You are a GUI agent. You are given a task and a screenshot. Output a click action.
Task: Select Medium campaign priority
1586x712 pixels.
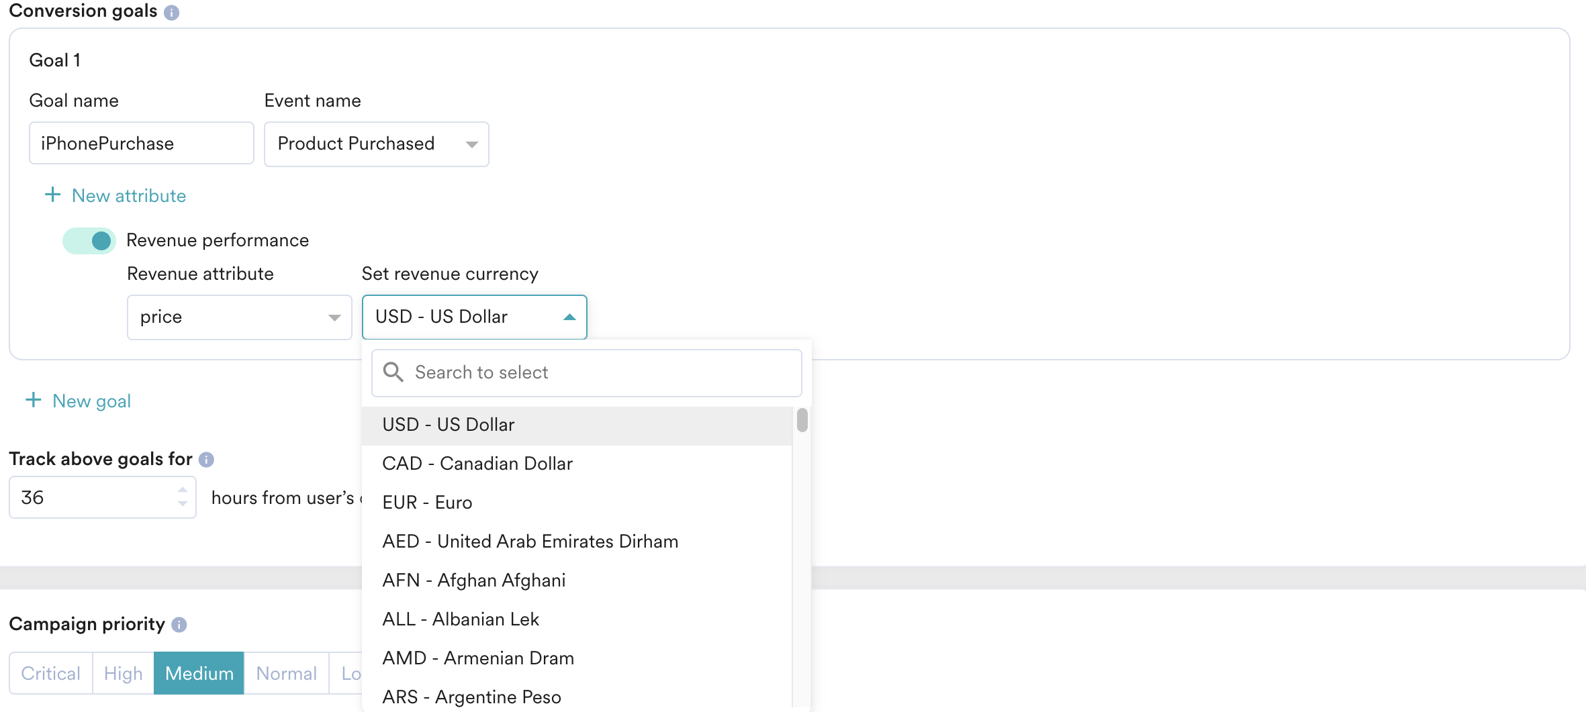pos(198,673)
